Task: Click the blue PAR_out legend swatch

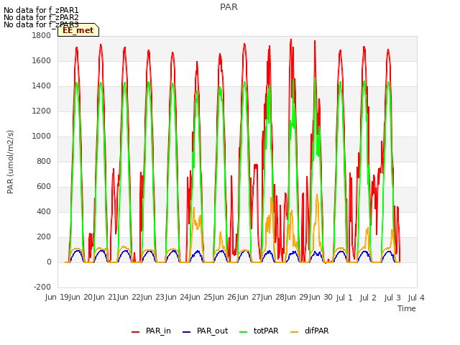Action: pyautogui.click(x=186, y=332)
